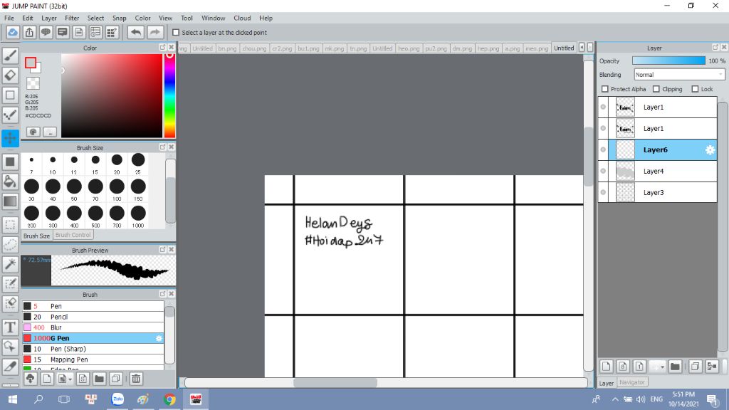Open the Snap menu
This screenshot has width=729, height=410.
pos(119,18)
